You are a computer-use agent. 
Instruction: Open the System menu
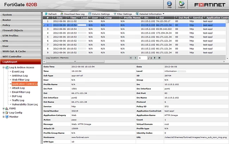point(20,15)
